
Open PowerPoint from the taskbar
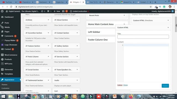[x=115, y=97]
